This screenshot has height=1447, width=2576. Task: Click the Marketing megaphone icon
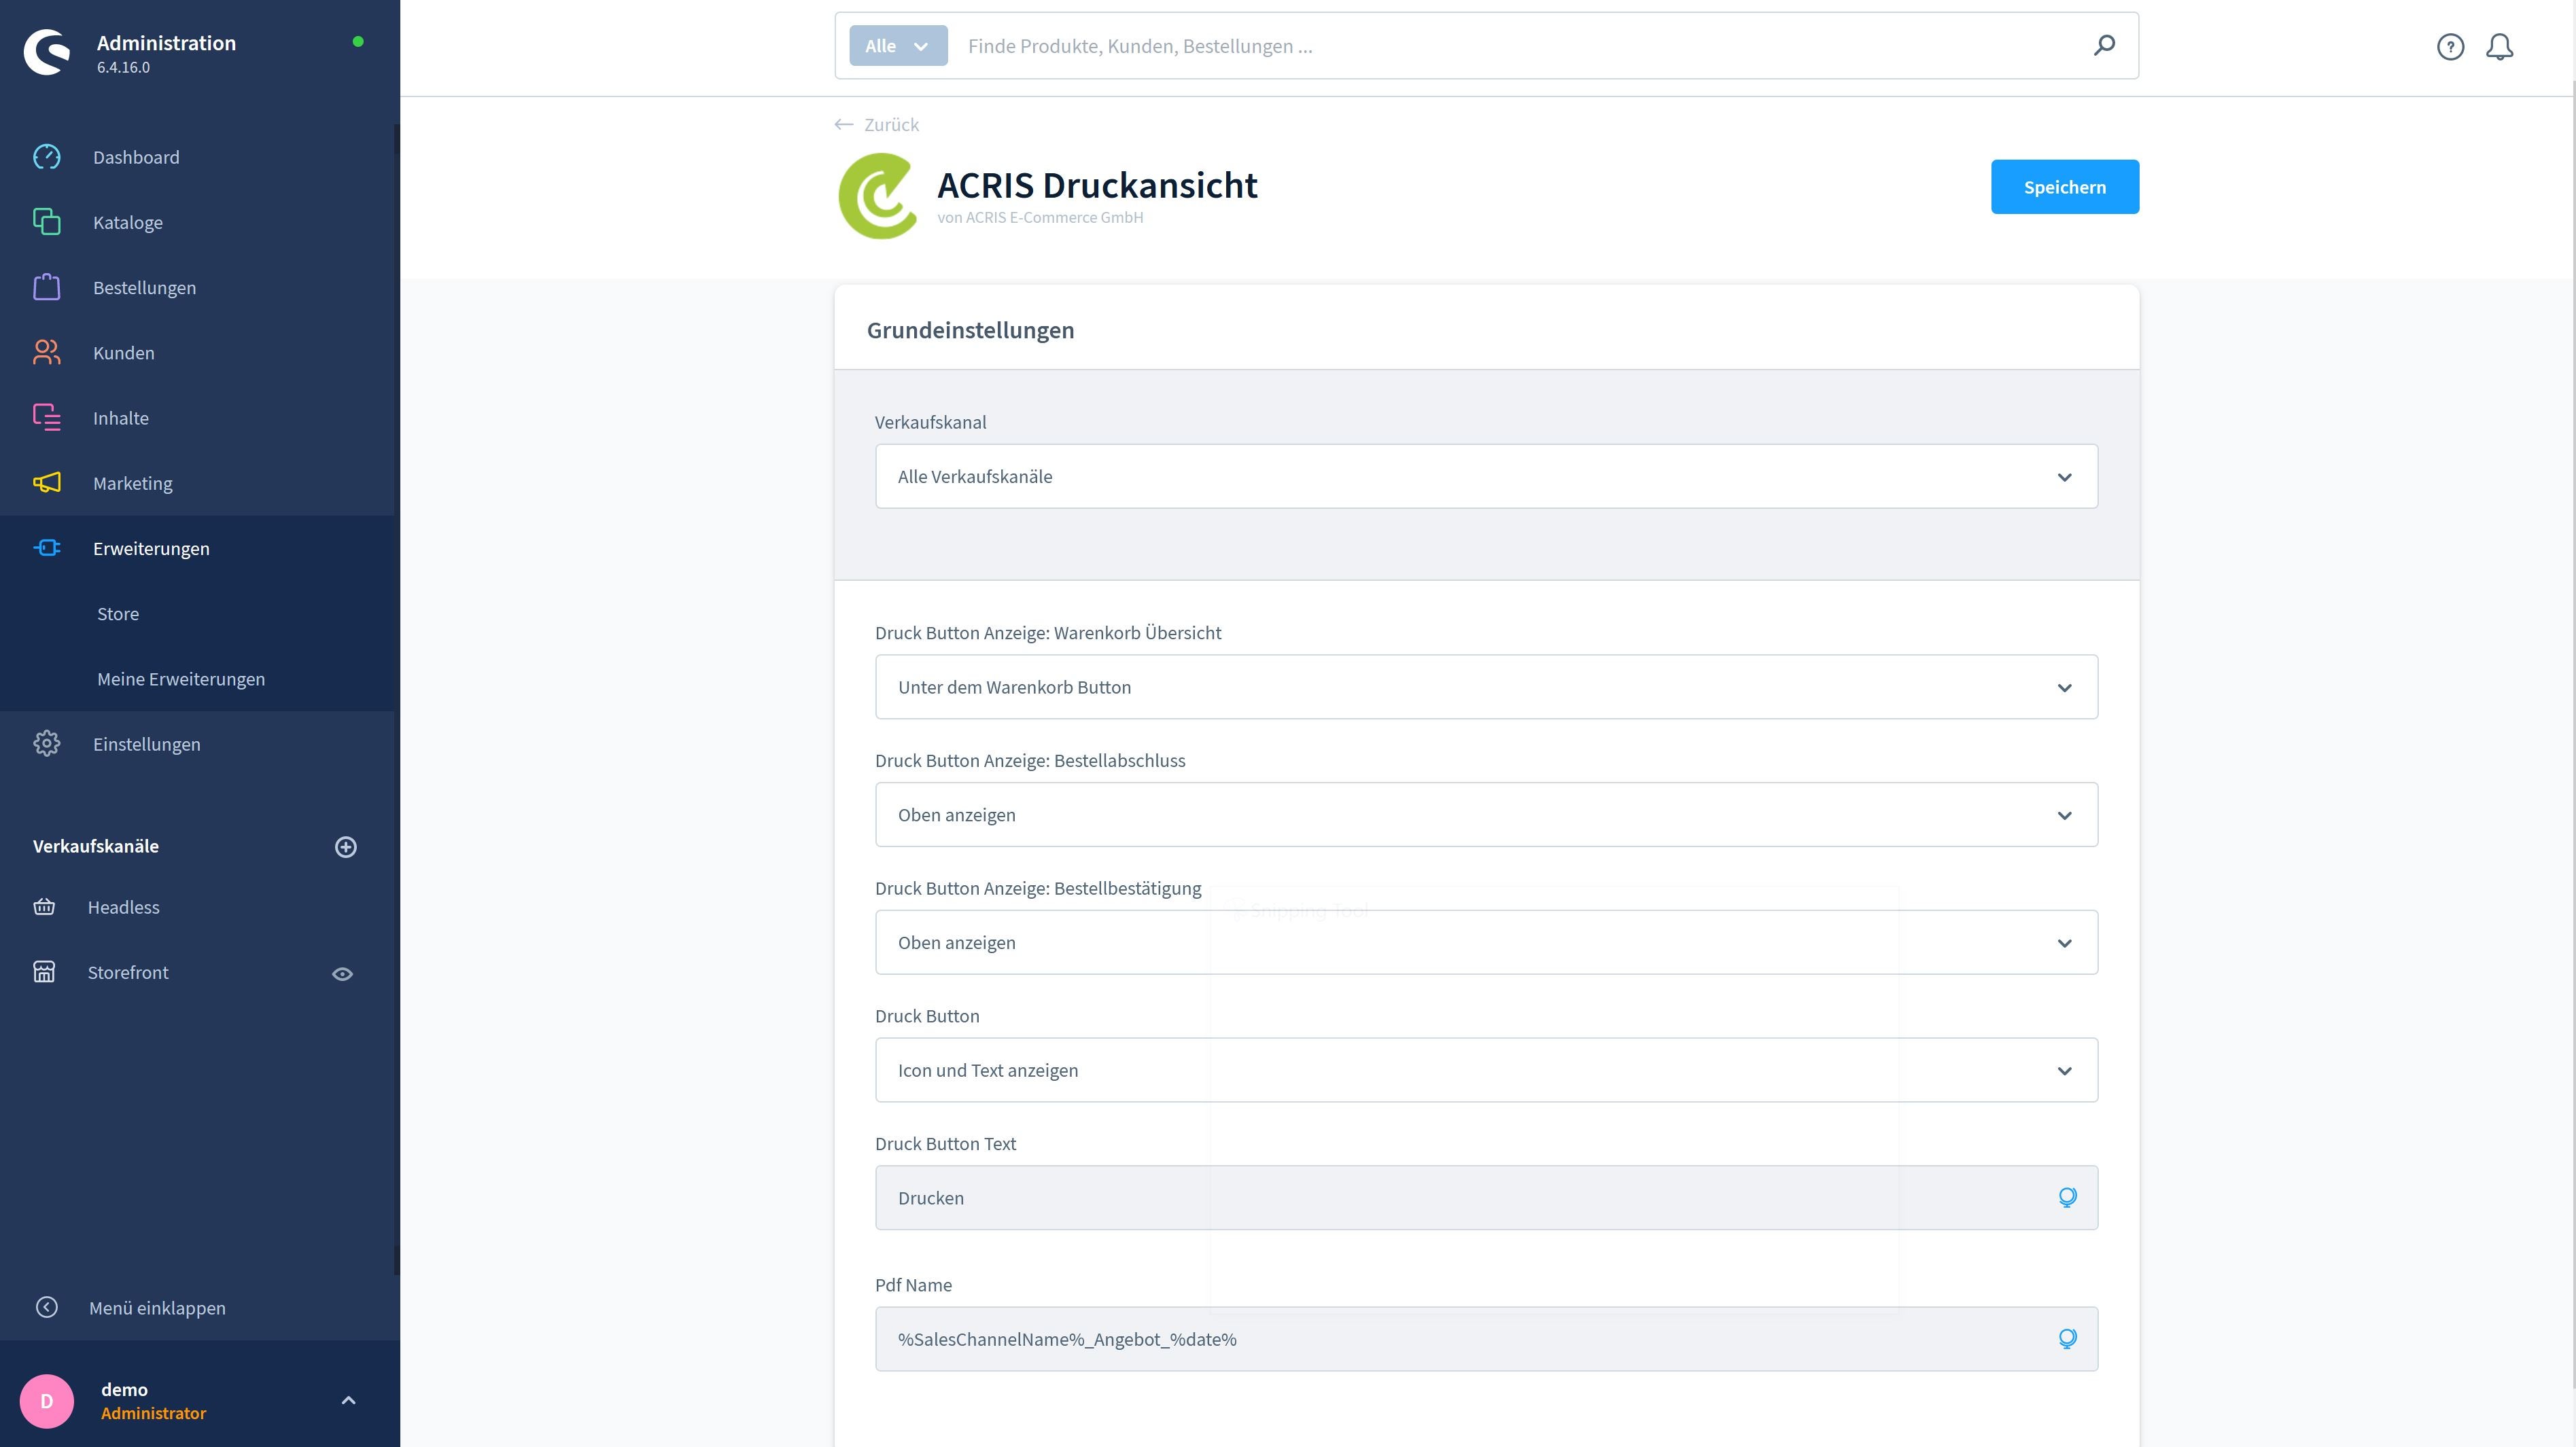[46, 482]
